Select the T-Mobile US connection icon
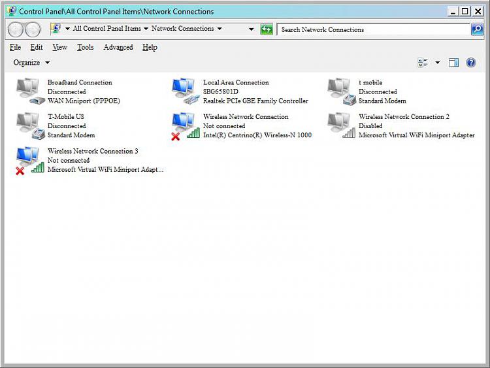 (29, 125)
